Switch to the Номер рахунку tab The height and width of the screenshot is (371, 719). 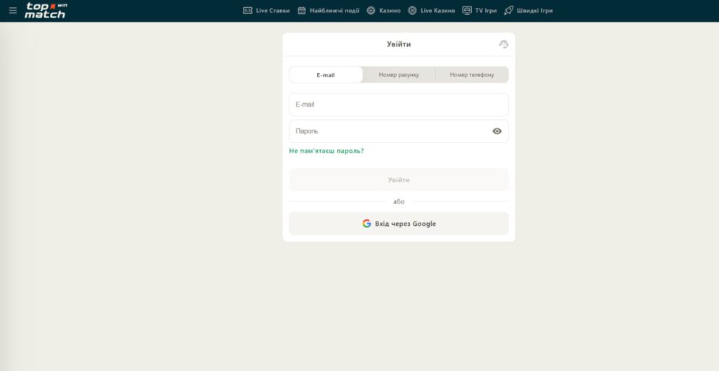tap(399, 75)
